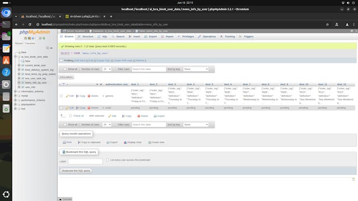Select checkbox for second data row
The width and height of the screenshot is (358, 201).
61,108
